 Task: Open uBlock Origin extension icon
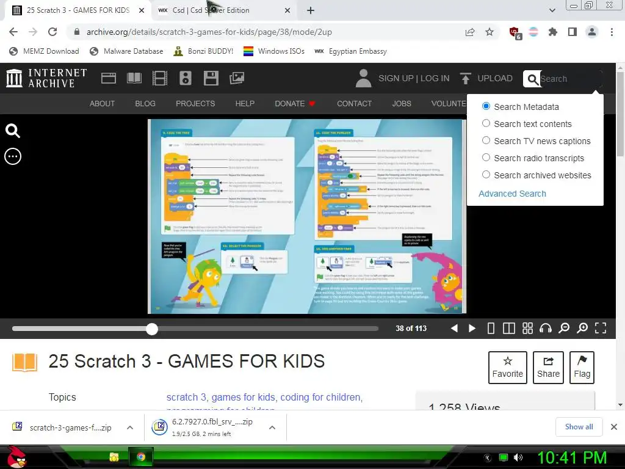tap(515, 33)
